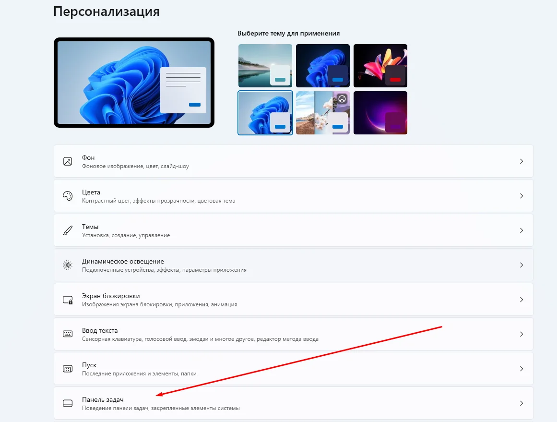Expand the Фон row chevron arrow
Screen dimensions: 557x422
point(521,161)
